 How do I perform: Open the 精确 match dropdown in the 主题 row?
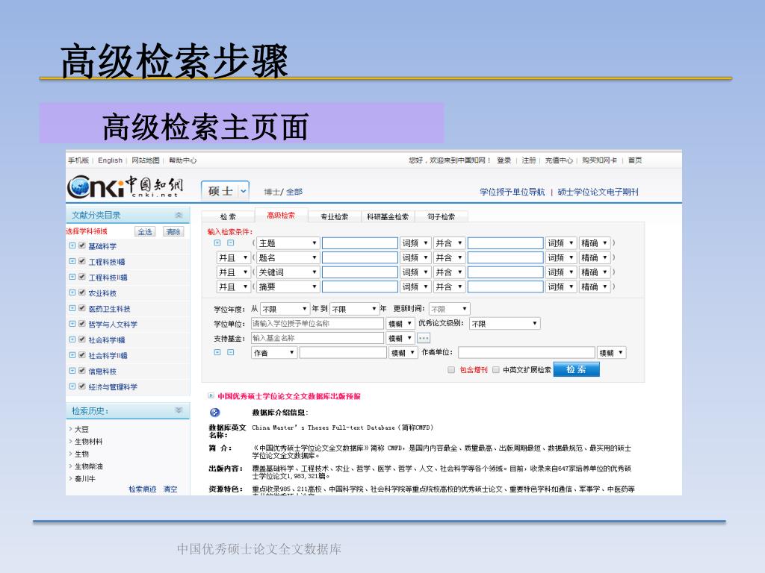pos(594,242)
